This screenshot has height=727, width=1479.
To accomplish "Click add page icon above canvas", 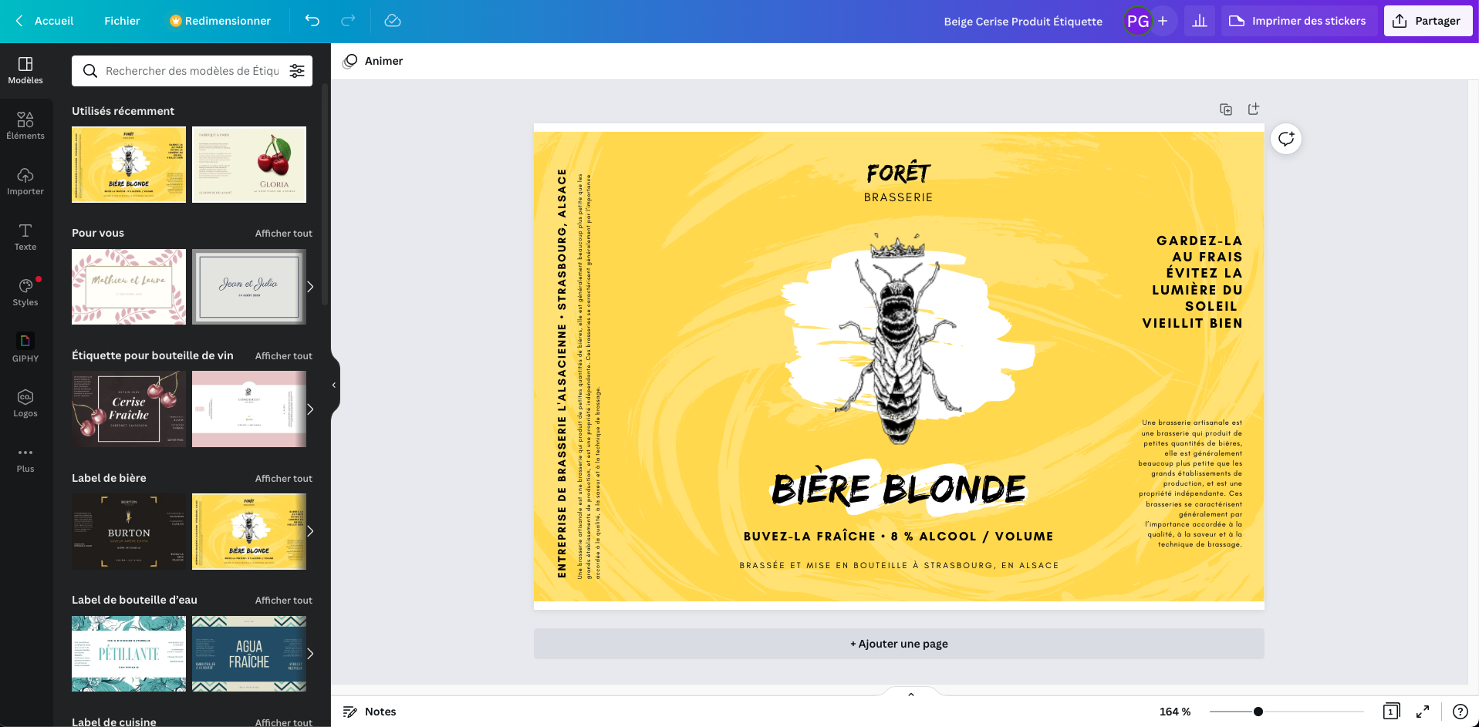I will point(1254,109).
